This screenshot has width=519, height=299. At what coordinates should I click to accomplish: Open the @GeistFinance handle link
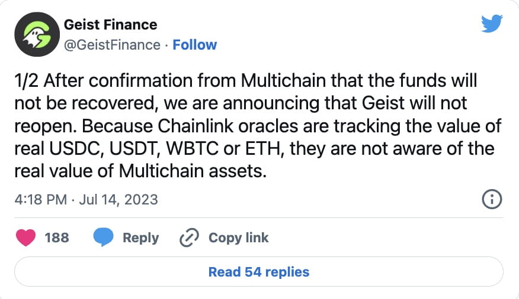(x=111, y=45)
